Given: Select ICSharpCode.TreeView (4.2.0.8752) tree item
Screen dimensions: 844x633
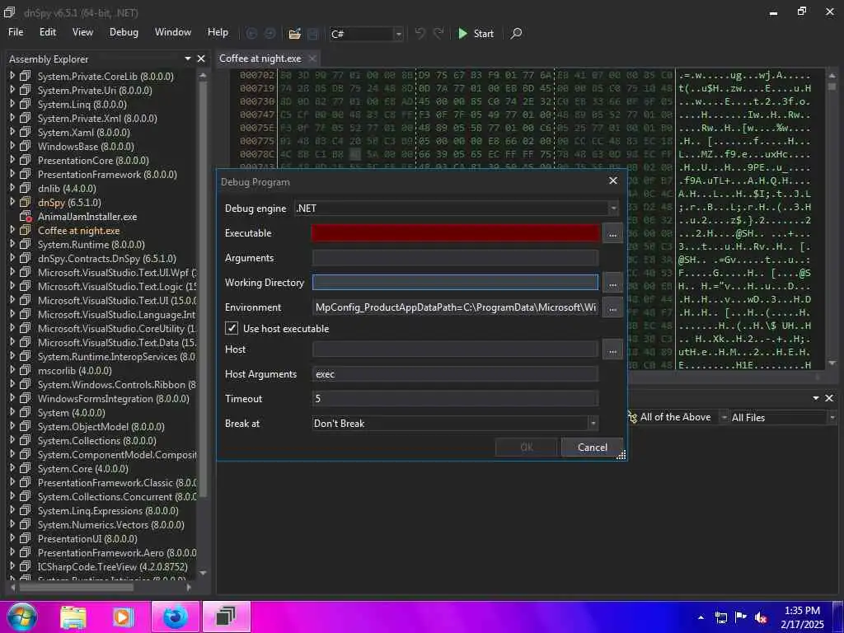Looking at the screenshot, I should (112, 566).
